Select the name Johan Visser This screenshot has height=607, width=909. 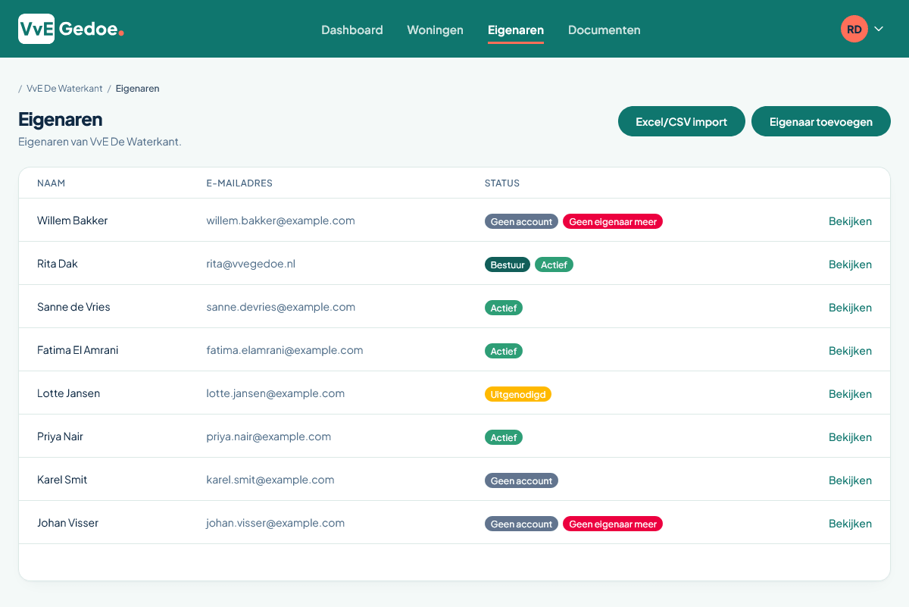click(x=68, y=523)
